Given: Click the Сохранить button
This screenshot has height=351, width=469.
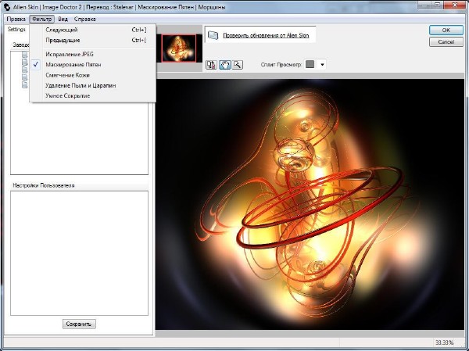Looking at the screenshot, I should (x=79, y=324).
